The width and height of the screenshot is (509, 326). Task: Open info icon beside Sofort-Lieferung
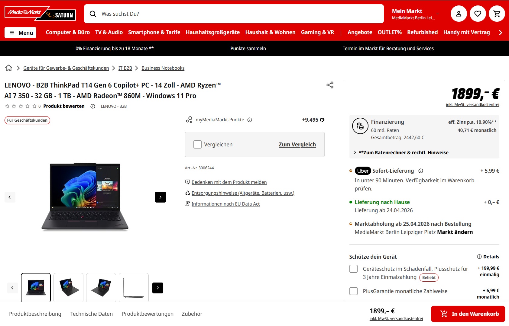tap(420, 171)
